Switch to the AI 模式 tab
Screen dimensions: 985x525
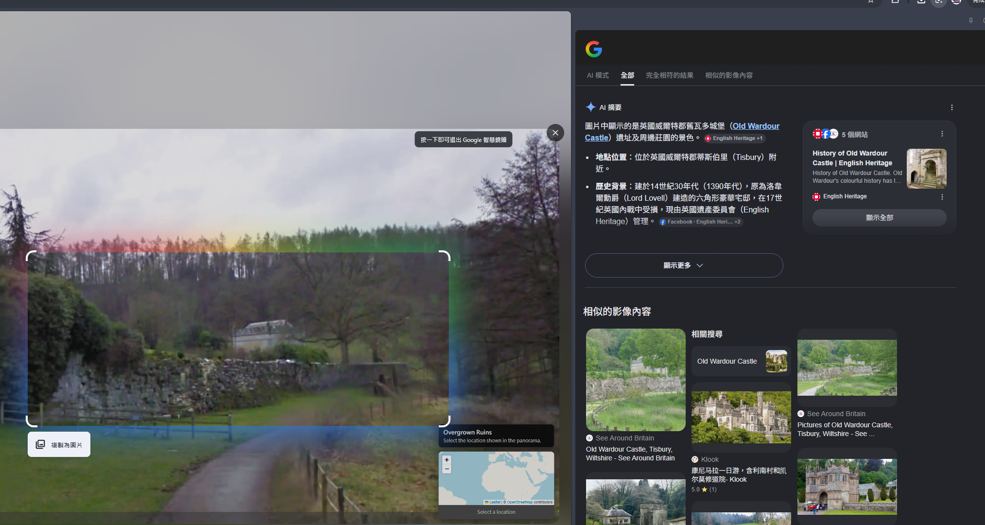[598, 75]
